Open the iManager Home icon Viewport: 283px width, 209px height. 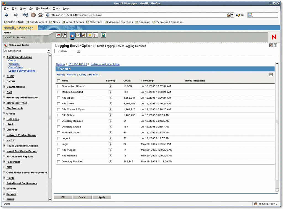point(58,35)
